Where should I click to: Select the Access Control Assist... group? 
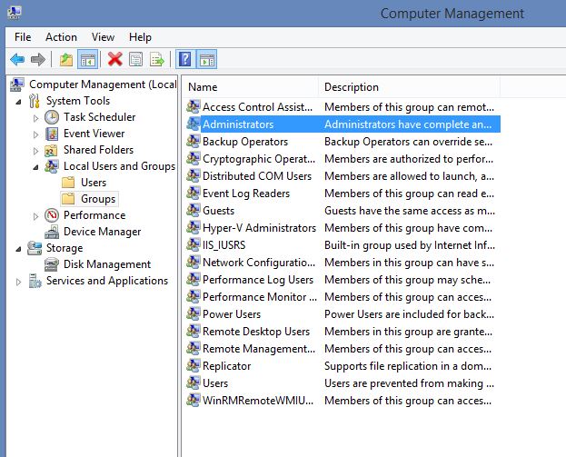(x=257, y=107)
